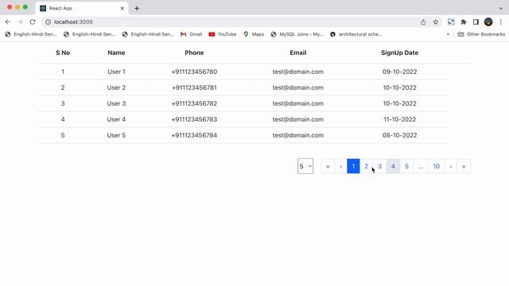This screenshot has height=286, width=509.
Task: Select page 1 in pagination
Action: (x=353, y=166)
